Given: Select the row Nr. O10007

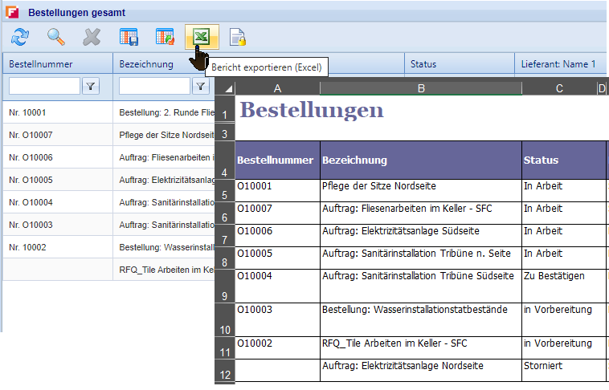Looking at the screenshot, I should click(56, 135).
